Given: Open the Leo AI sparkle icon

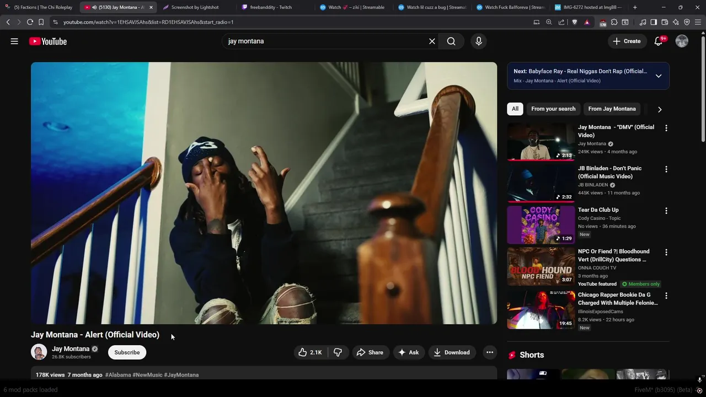Looking at the screenshot, I should coord(676,22).
